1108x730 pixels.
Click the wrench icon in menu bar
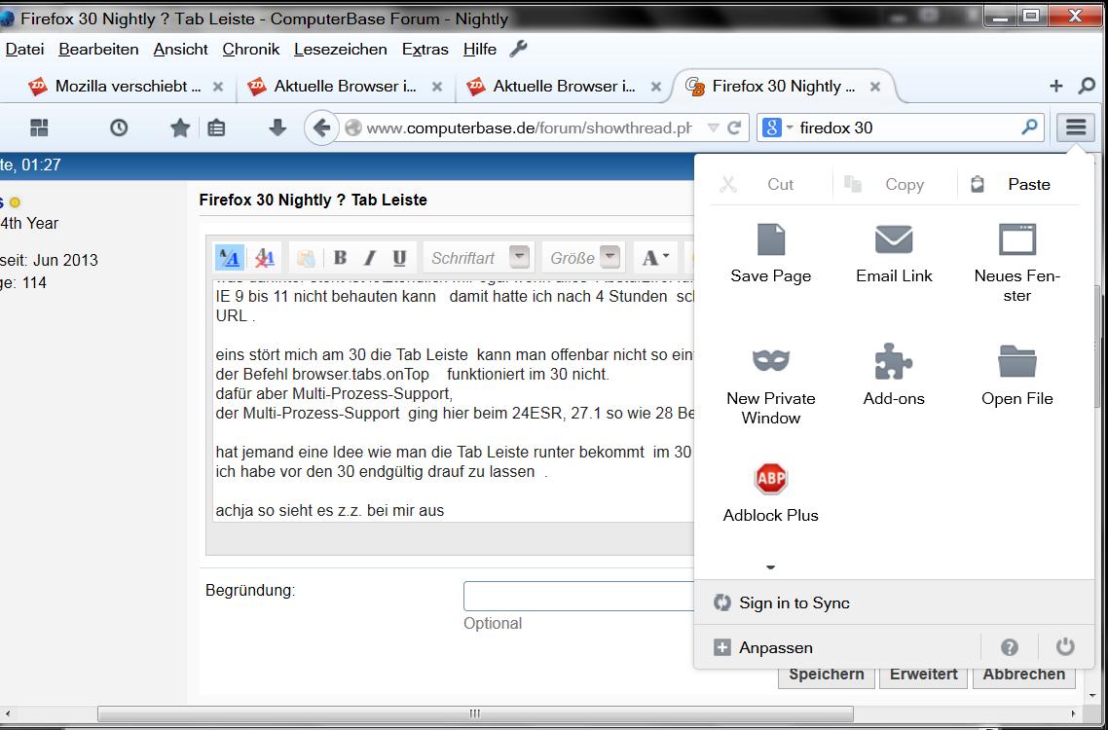[x=518, y=49]
